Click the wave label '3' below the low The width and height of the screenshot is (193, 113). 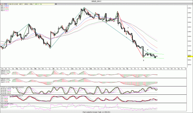coord(143,60)
